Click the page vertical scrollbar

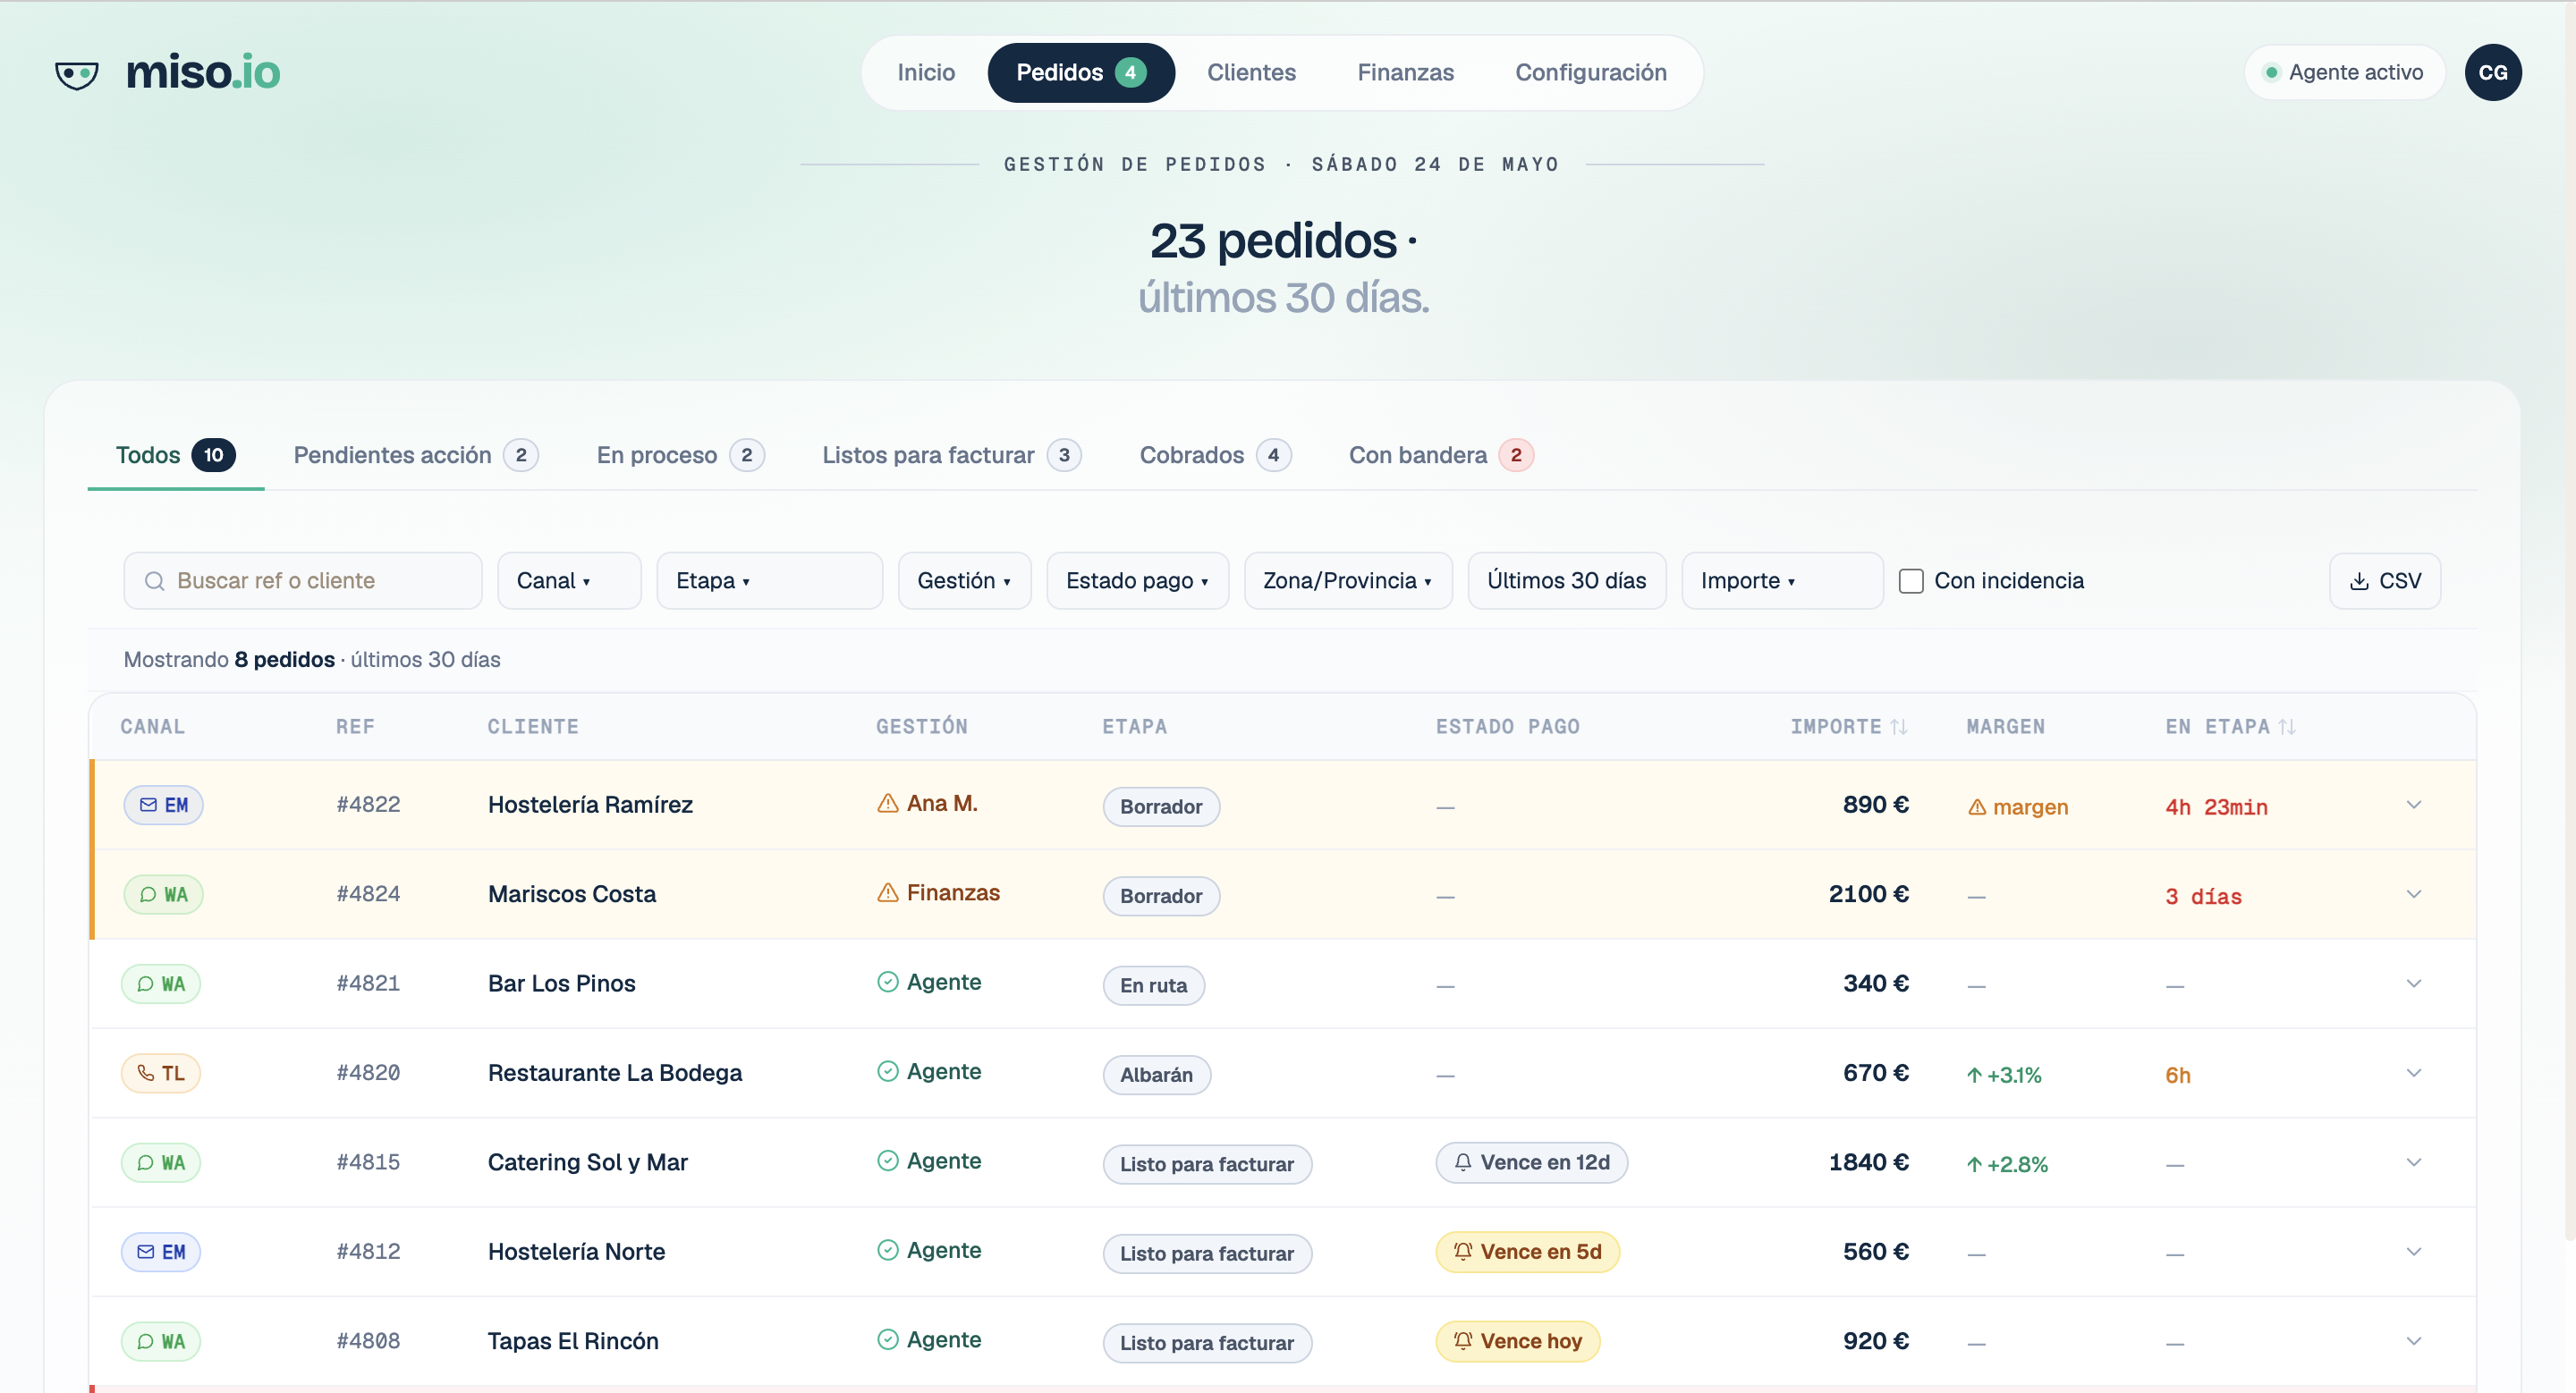pos(2569,620)
